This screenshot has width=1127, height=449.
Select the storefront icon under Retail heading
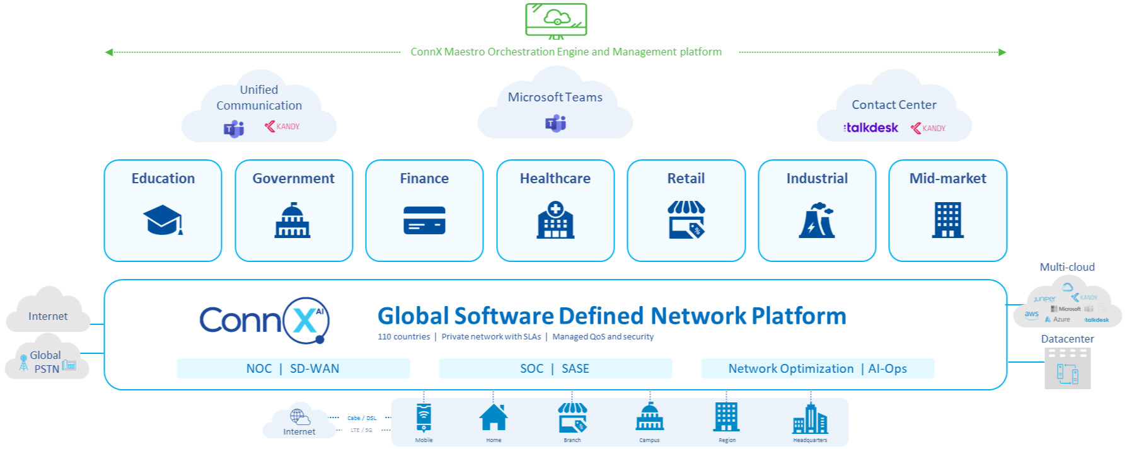point(686,219)
